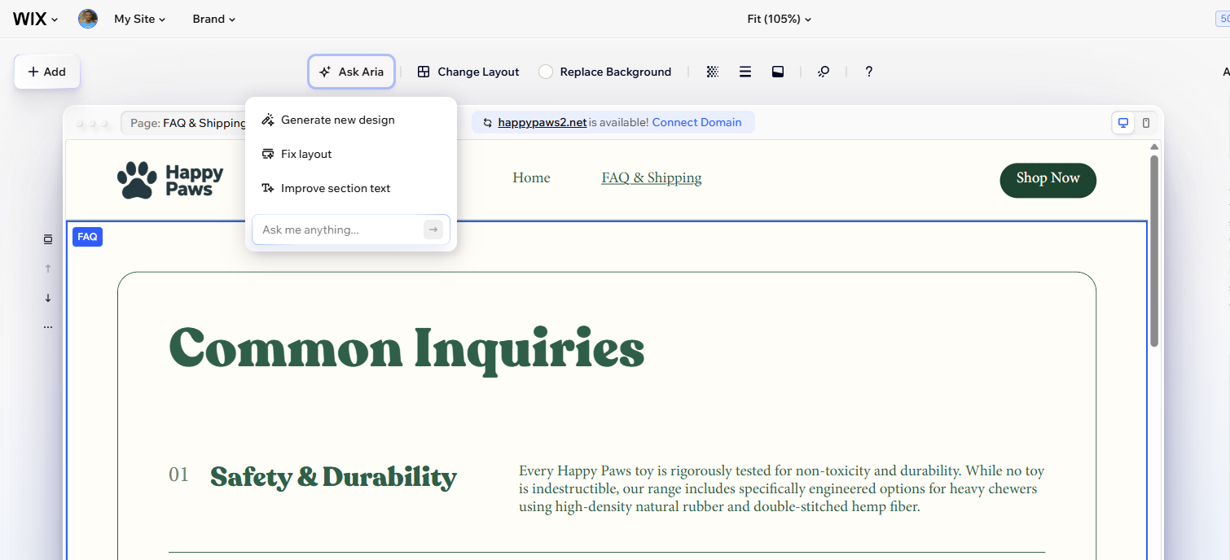Switch to desktop preview mode
The width and height of the screenshot is (1230, 560).
pos(1123,123)
